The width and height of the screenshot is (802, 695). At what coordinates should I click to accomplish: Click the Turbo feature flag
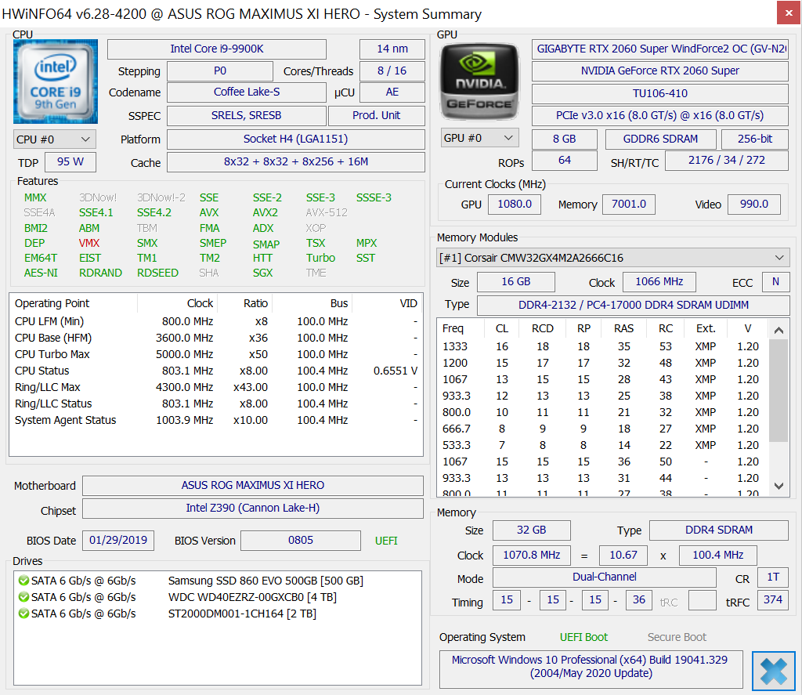tap(320, 258)
